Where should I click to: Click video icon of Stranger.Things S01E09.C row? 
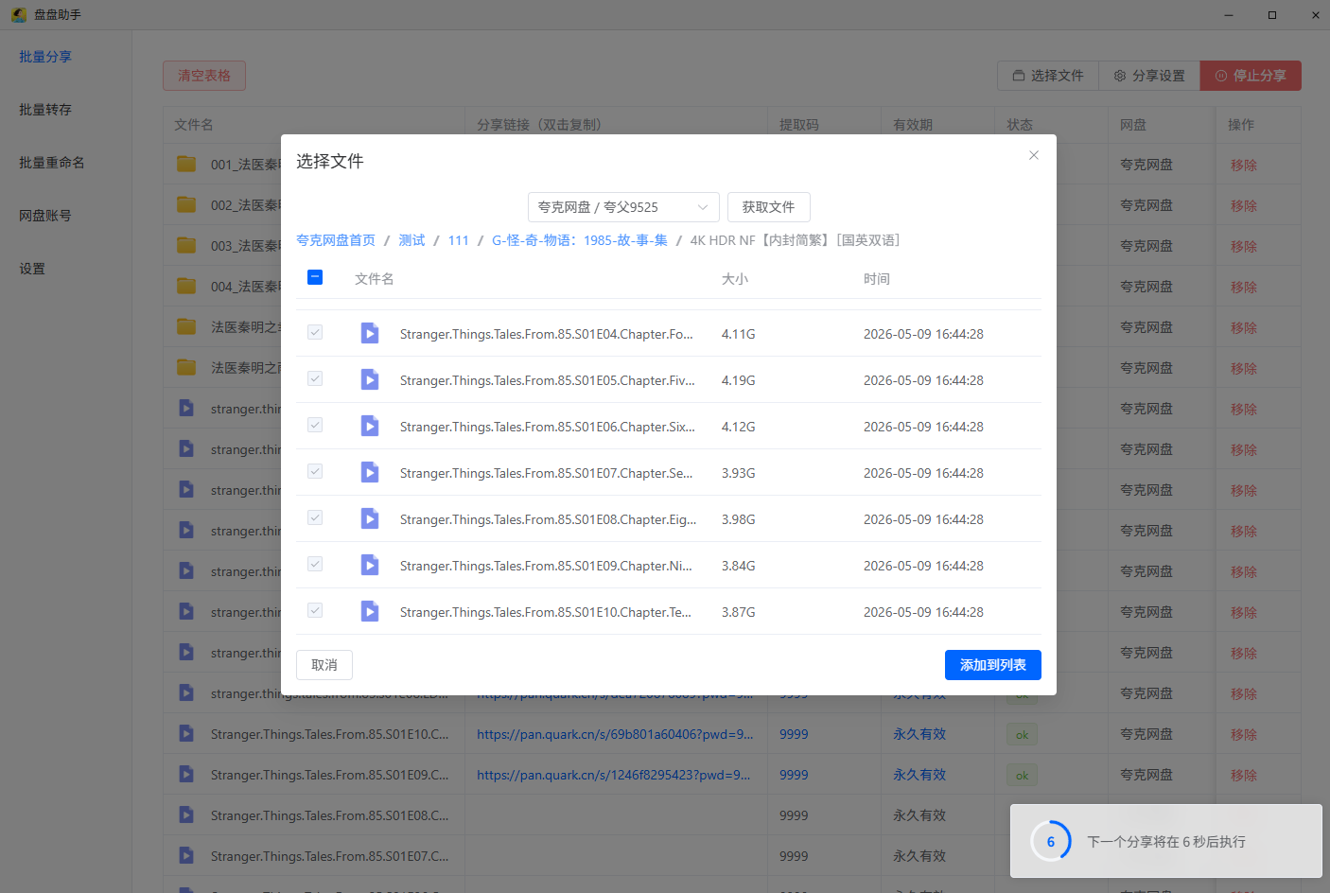coord(186,774)
